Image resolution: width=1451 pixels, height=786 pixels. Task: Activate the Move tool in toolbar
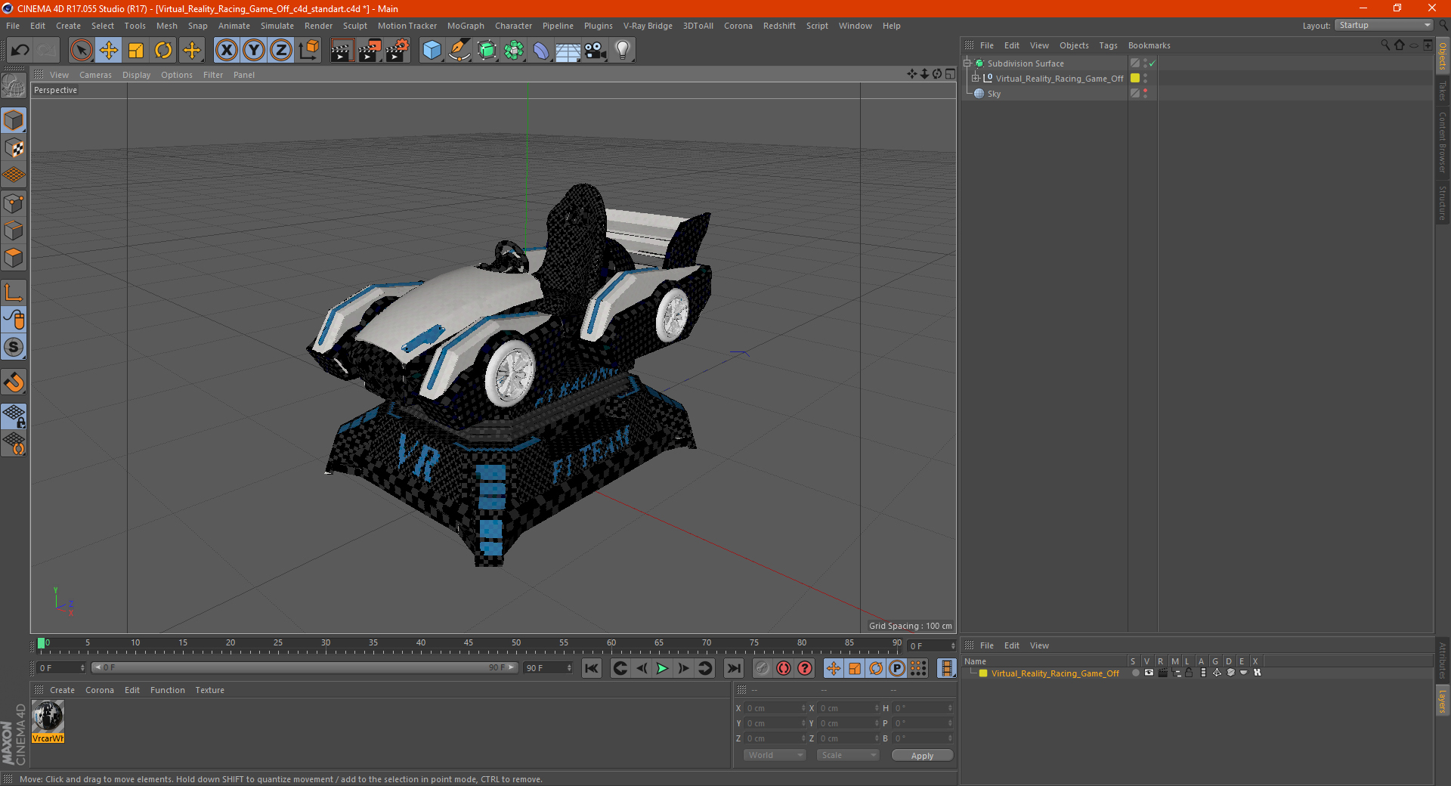click(109, 51)
